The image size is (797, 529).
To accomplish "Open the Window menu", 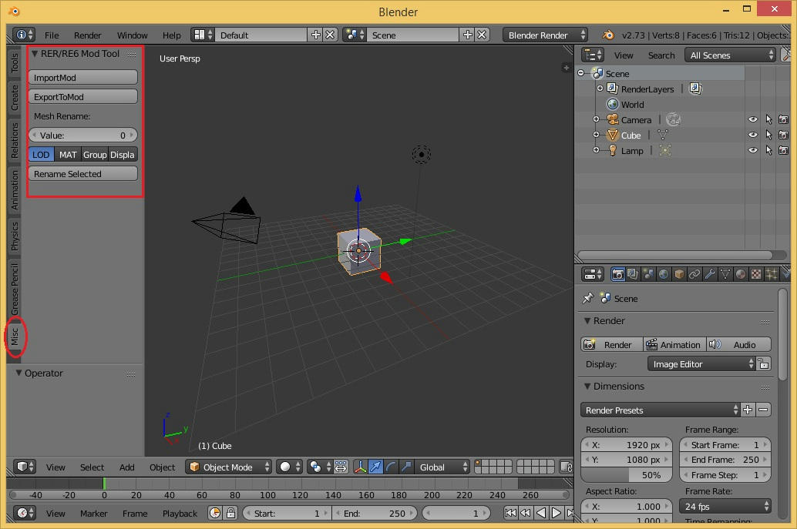I will click(x=132, y=35).
